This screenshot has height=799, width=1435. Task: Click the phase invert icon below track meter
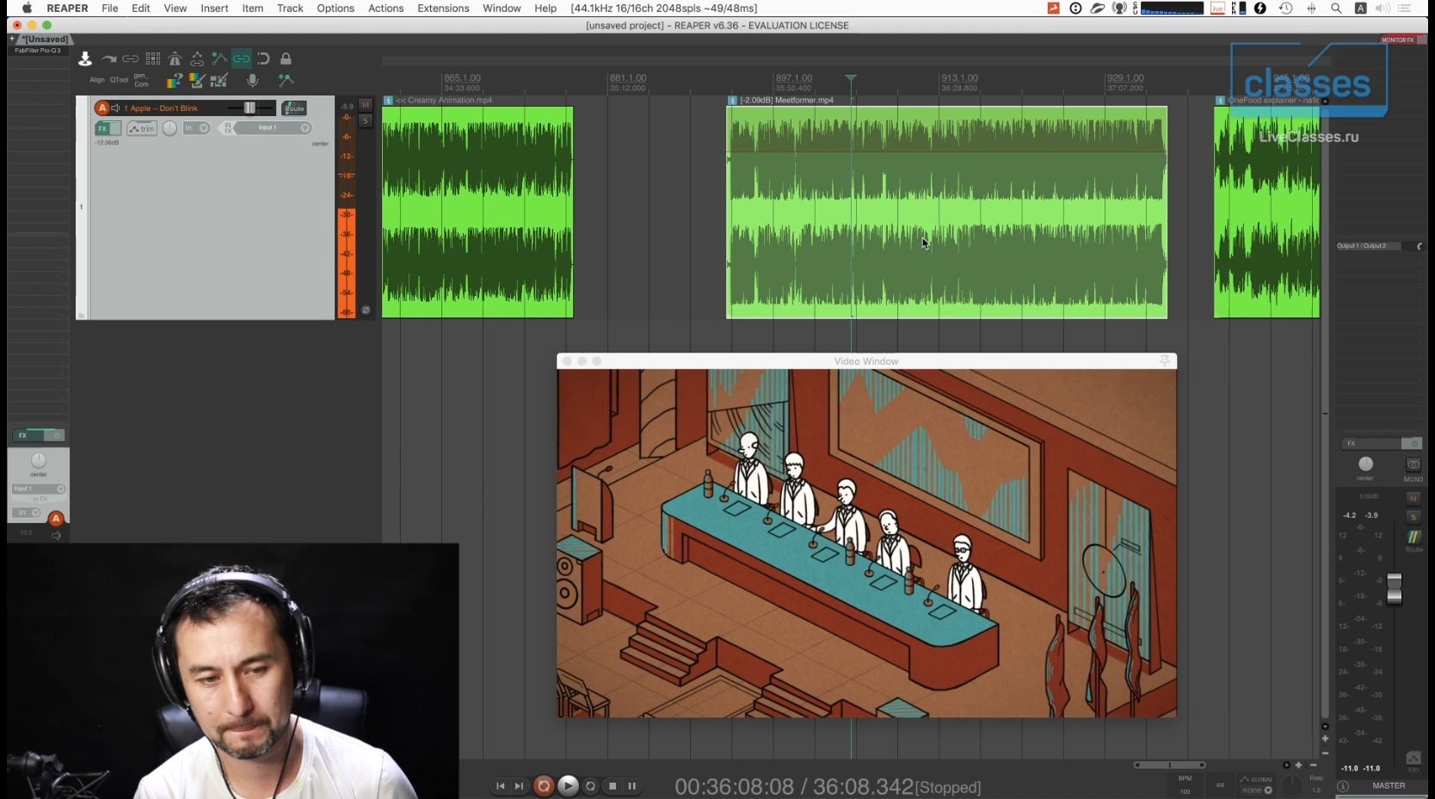coord(366,310)
